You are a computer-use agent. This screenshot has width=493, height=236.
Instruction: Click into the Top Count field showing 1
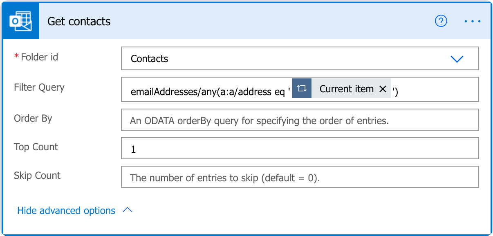click(x=300, y=148)
